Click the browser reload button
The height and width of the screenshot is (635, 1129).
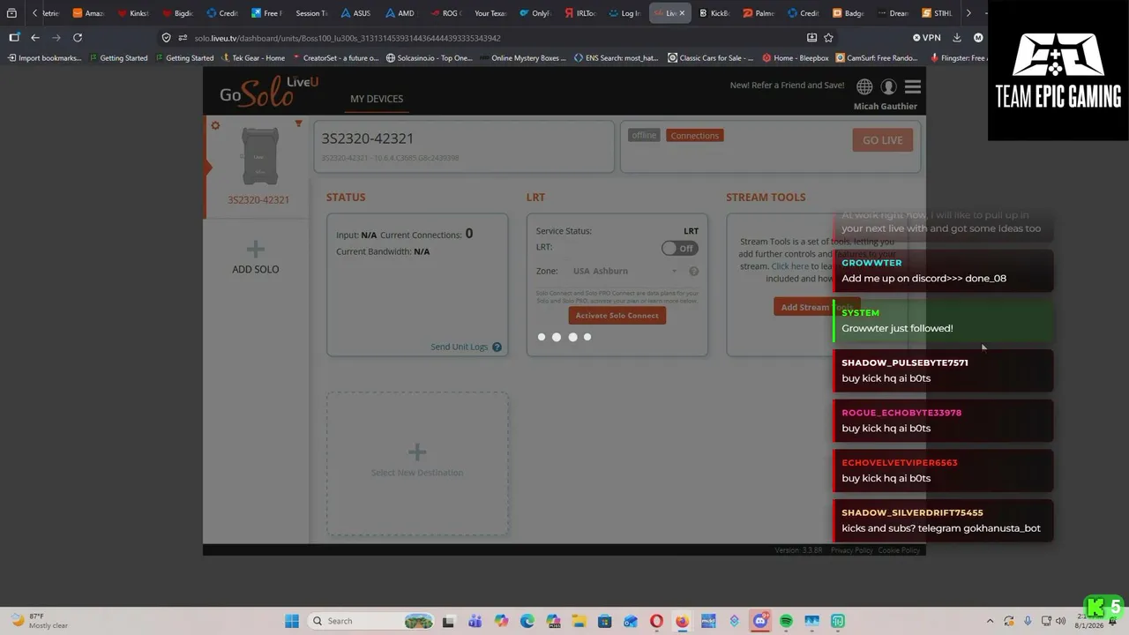click(x=78, y=38)
